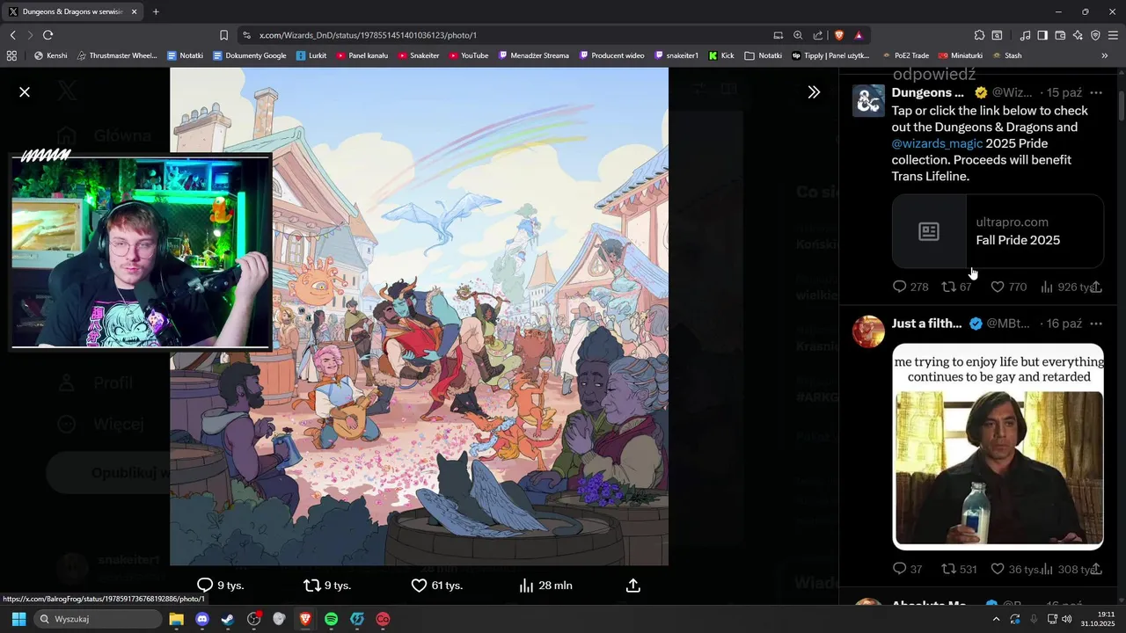This screenshot has height=633, width=1126.
Task: Open the @wizards_magic mention link
Action: pyautogui.click(x=937, y=143)
